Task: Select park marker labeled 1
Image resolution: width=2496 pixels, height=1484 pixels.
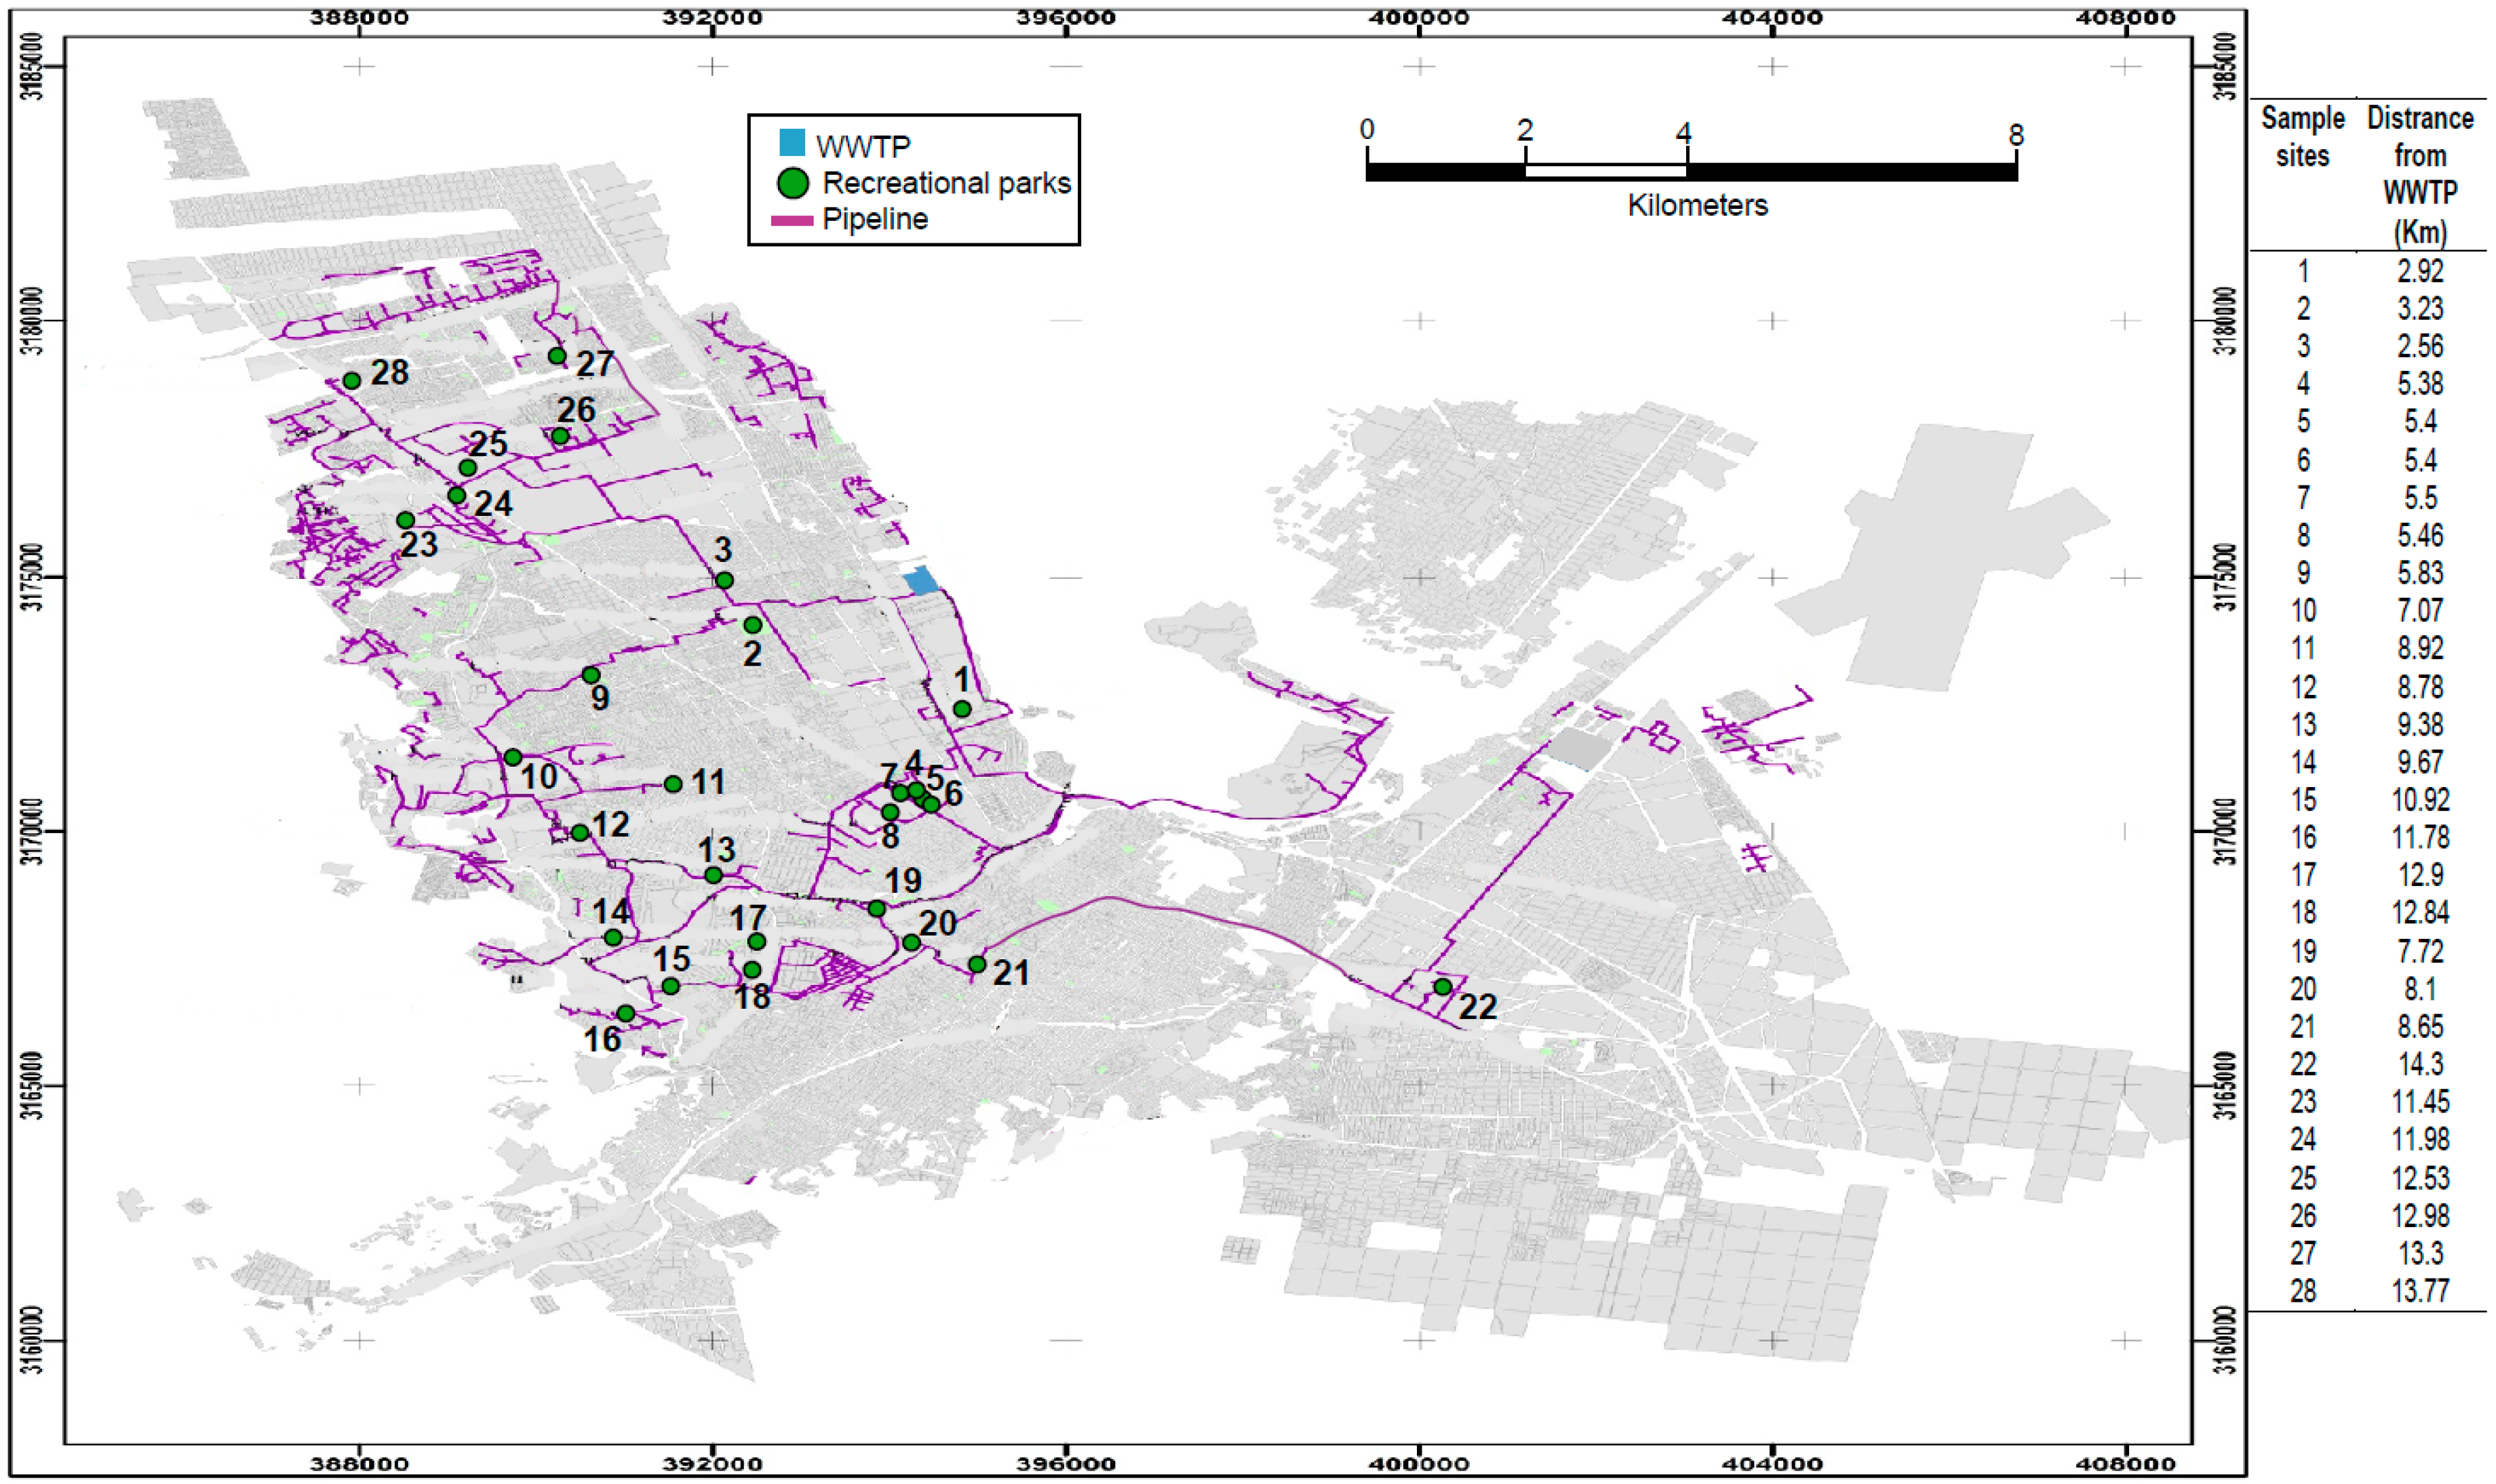Action: [961, 709]
